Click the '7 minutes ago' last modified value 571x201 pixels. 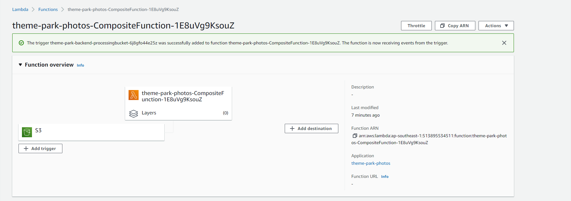[x=365, y=115]
